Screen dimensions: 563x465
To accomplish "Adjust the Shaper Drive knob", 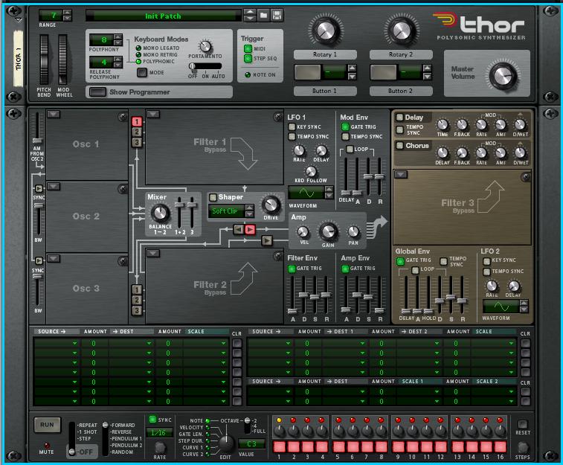I will tap(271, 205).
